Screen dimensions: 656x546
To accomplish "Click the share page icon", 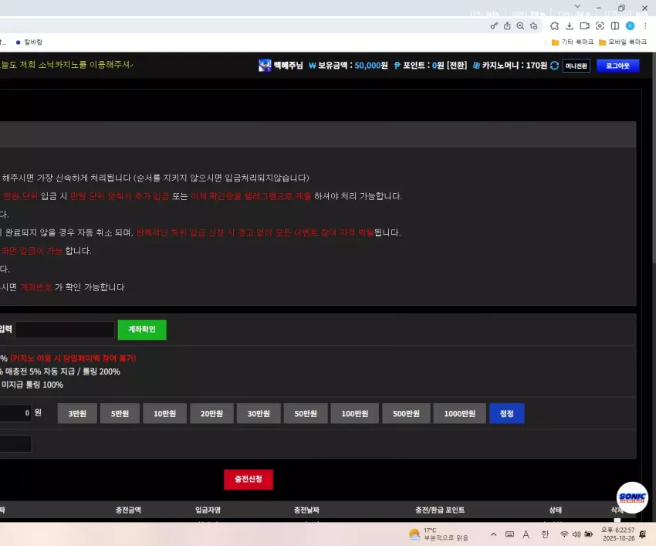I will pyautogui.click(x=507, y=26).
